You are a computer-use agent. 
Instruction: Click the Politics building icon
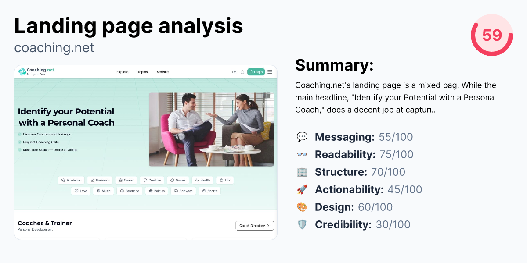151,191
